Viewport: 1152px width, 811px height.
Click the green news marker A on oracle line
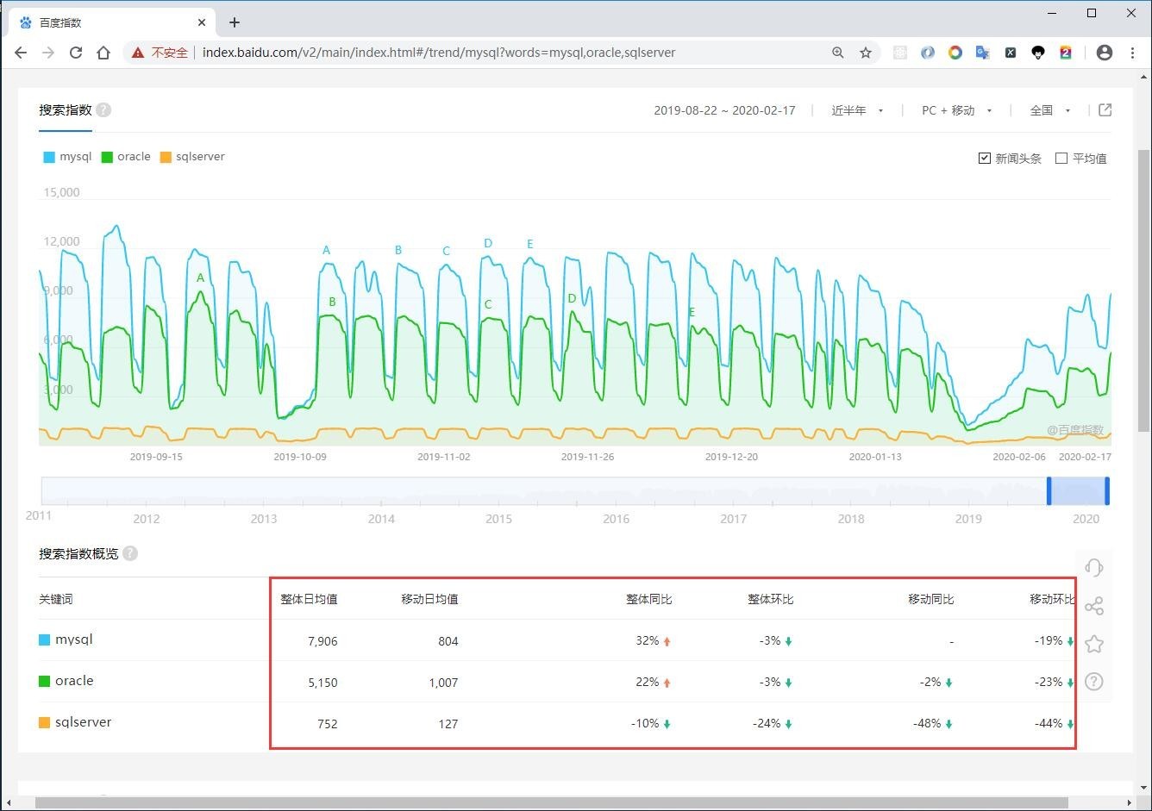point(200,278)
